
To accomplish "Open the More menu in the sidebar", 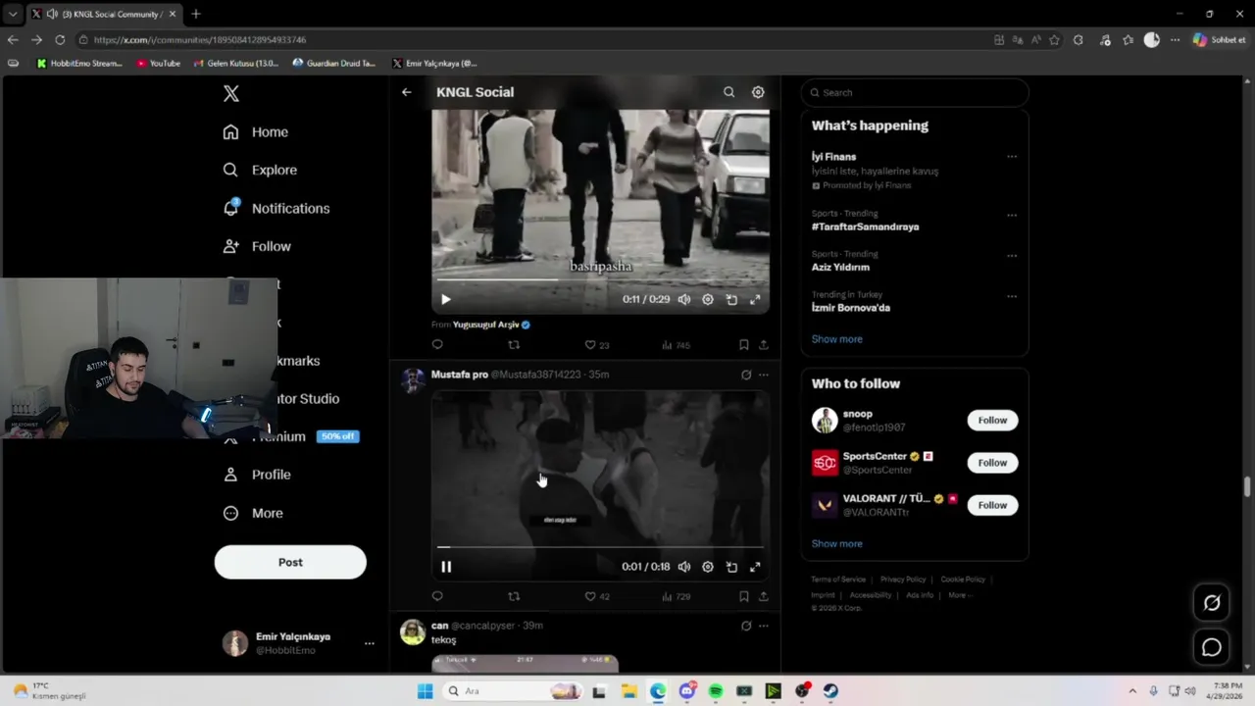I will (x=253, y=513).
